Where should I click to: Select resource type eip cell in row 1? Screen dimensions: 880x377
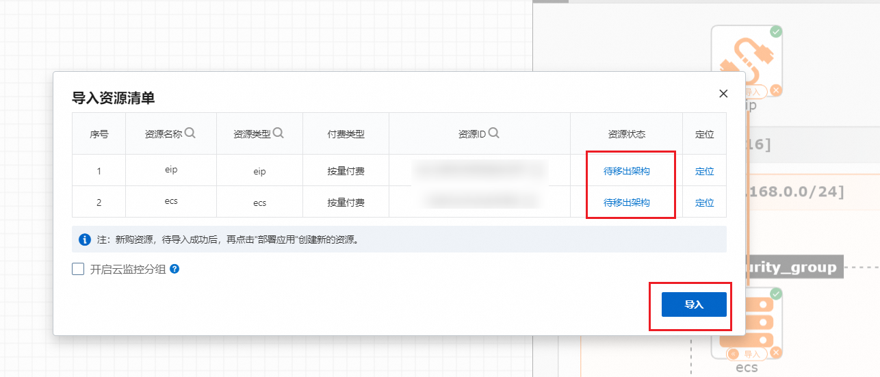tap(259, 172)
